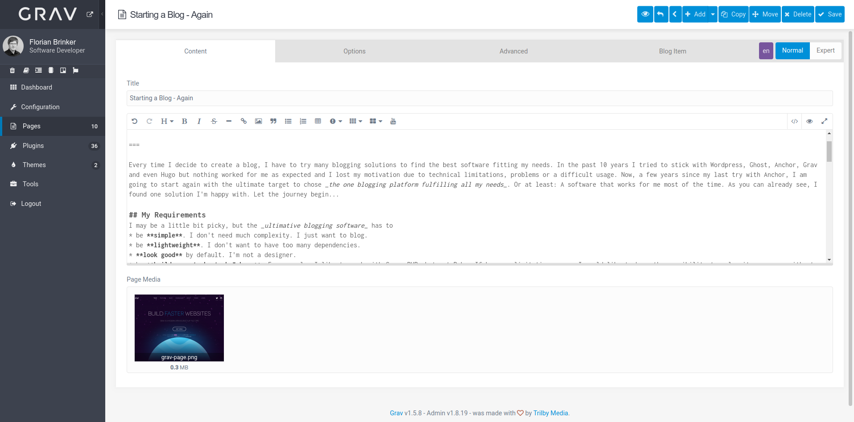The image size is (854, 422).
Task: Open the Grav footer link
Action: [396, 413]
